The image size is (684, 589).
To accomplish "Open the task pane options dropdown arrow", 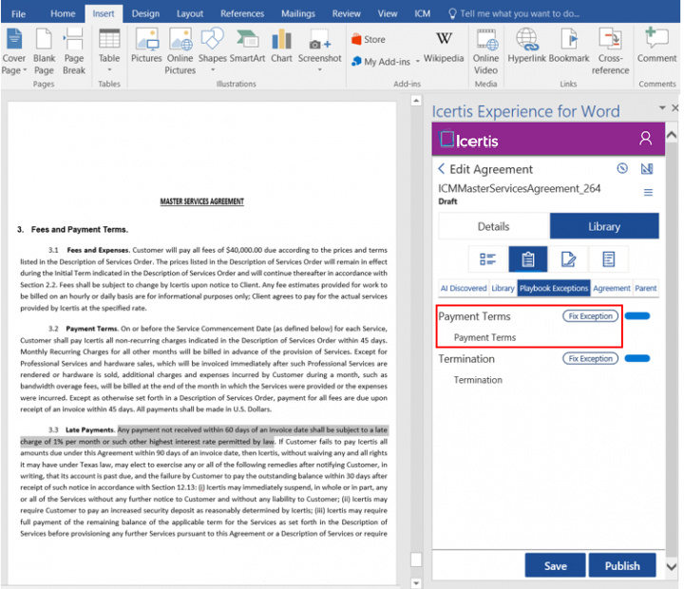I will pyautogui.click(x=662, y=107).
